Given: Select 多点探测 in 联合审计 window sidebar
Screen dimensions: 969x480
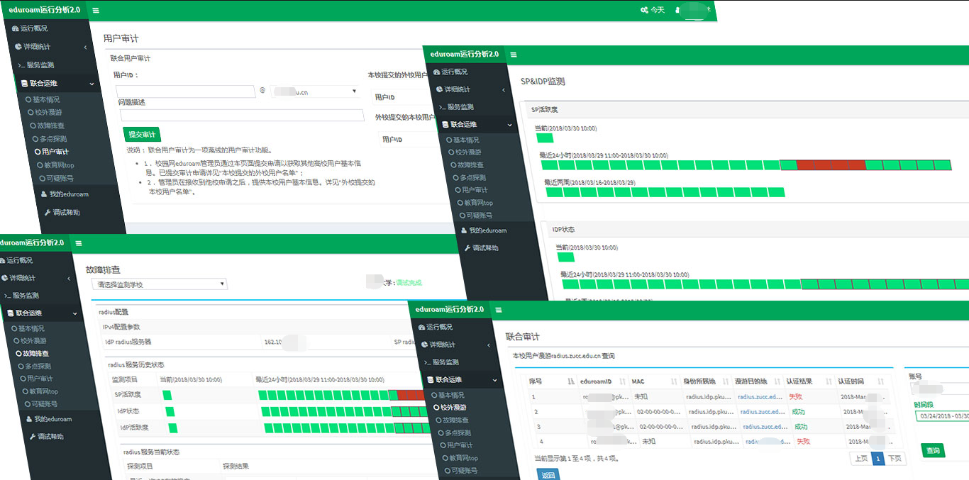Looking at the screenshot, I should point(454,432).
